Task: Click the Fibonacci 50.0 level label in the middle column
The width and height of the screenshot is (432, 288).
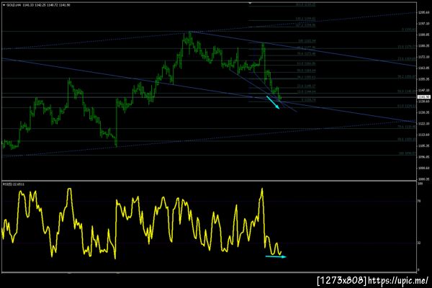Action: pyautogui.click(x=306, y=71)
